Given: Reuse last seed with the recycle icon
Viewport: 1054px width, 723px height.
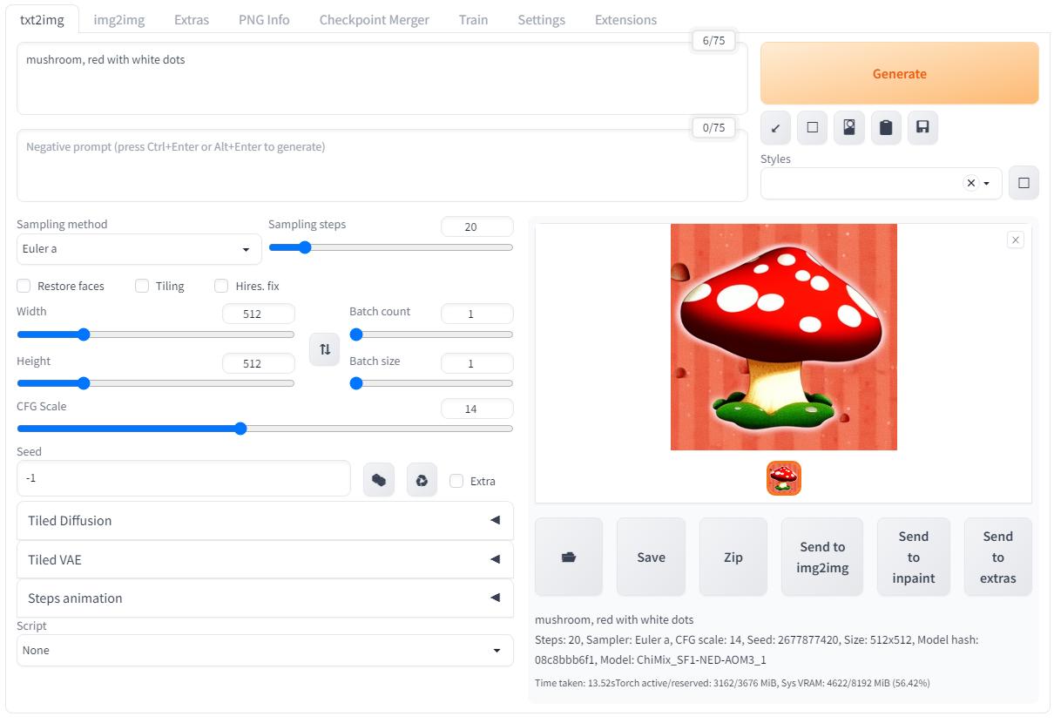Looking at the screenshot, I should click(x=422, y=480).
